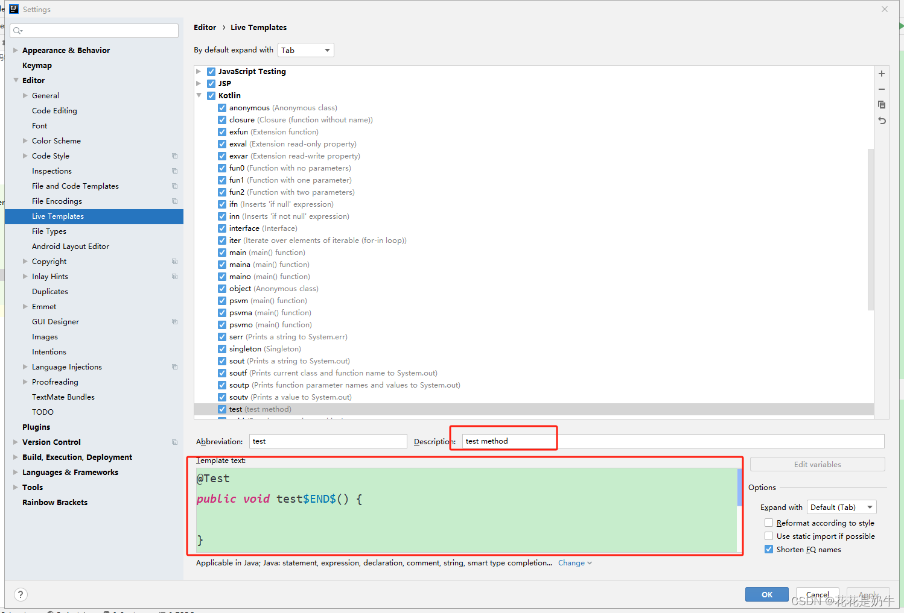This screenshot has height=613, width=904.
Task: Select the iter template row
Action: click(534, 240)
